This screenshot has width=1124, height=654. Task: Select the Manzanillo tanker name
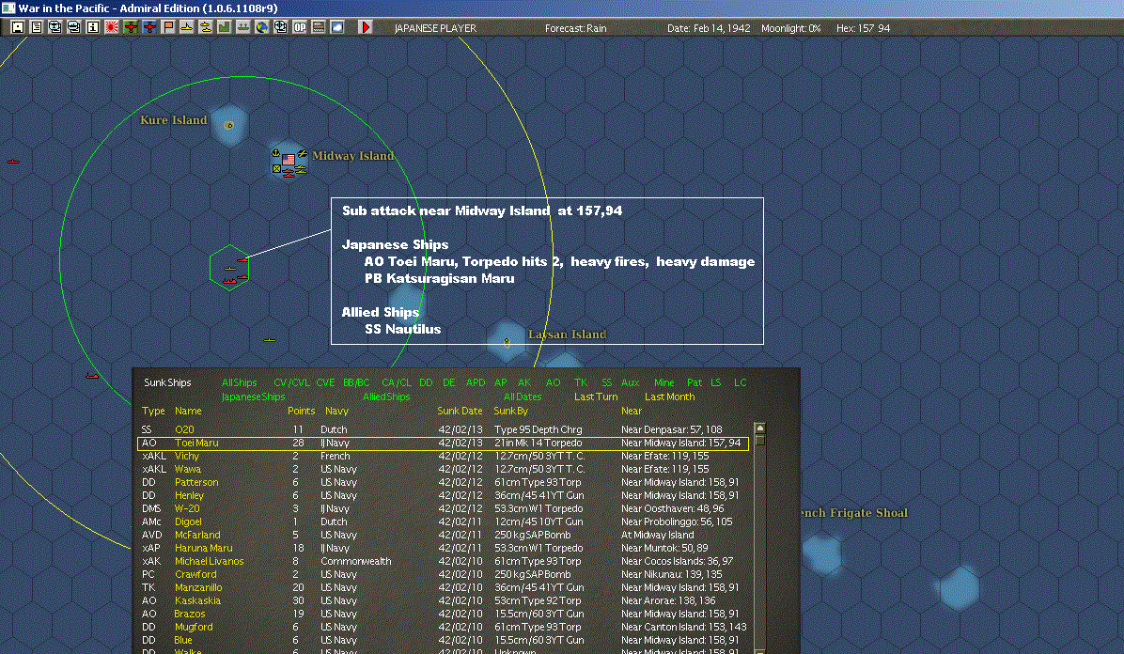click(x=198, y=587)
